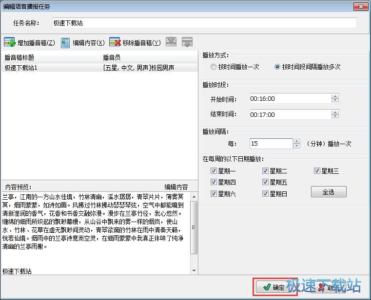Decrease 结束时间 with down spinner arrow
The height and width of the screenshot is (300, 371).
point(335,116)
